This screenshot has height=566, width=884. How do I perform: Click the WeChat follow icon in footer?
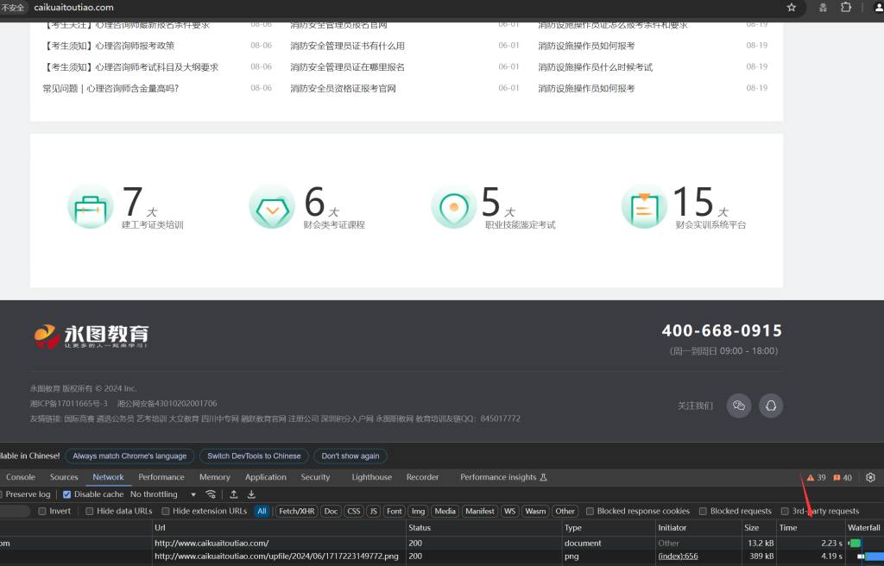click(738, 406)
